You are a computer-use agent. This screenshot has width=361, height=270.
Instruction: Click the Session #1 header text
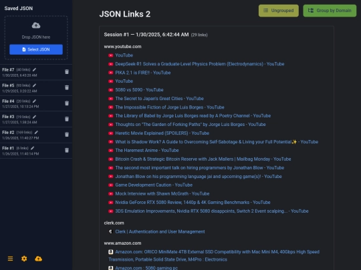coord(146,35)
